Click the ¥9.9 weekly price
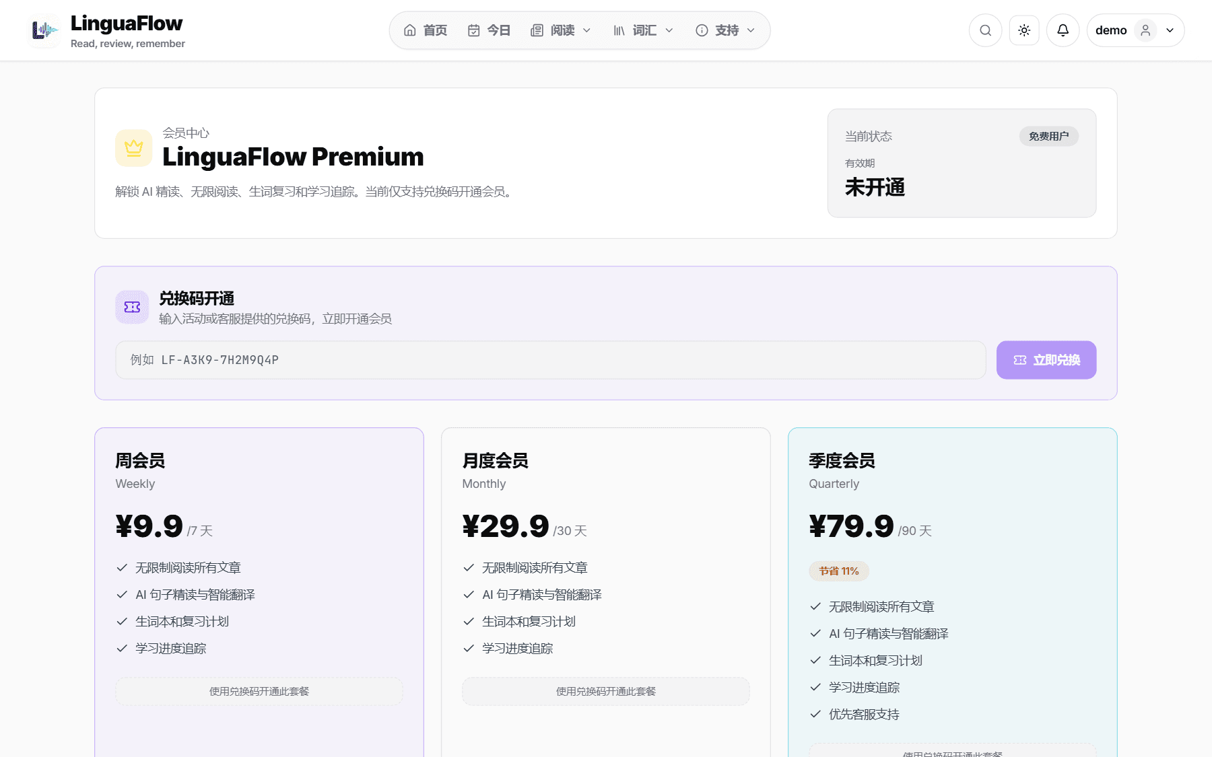 [149, 526]
